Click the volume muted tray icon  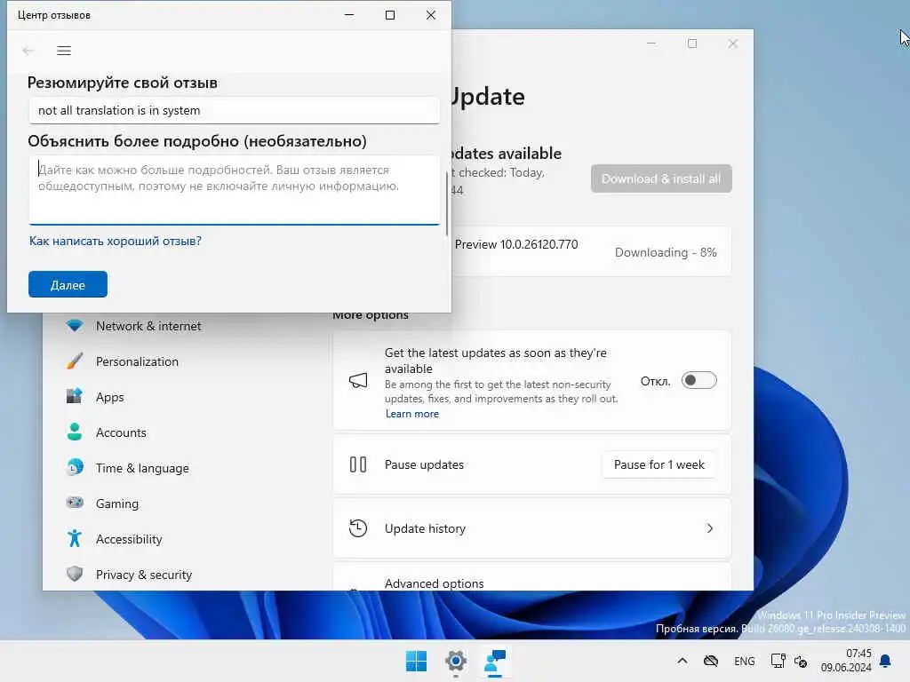pyautogui.click(x=801, y=661)
